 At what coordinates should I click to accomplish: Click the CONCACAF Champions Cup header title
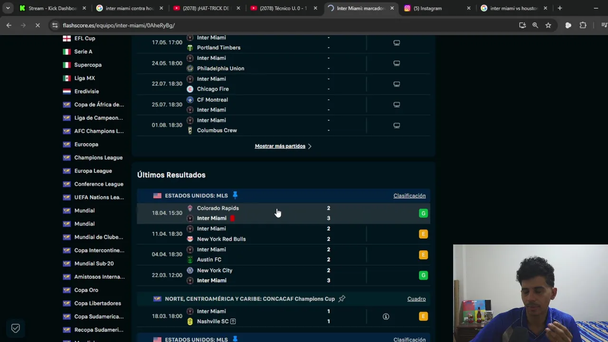250,299
